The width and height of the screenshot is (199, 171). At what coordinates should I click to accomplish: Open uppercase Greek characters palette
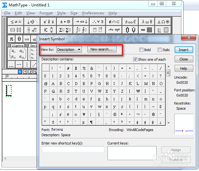pos(163,22)
